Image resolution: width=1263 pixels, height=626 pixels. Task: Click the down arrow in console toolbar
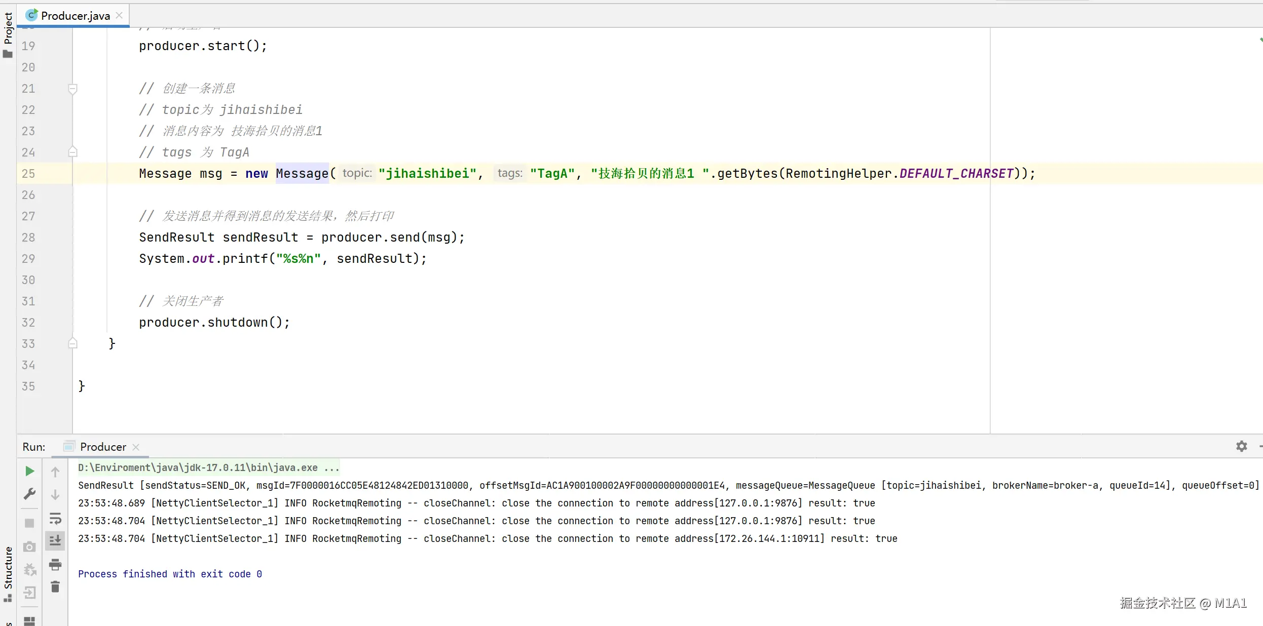click(x=55, y=494)
